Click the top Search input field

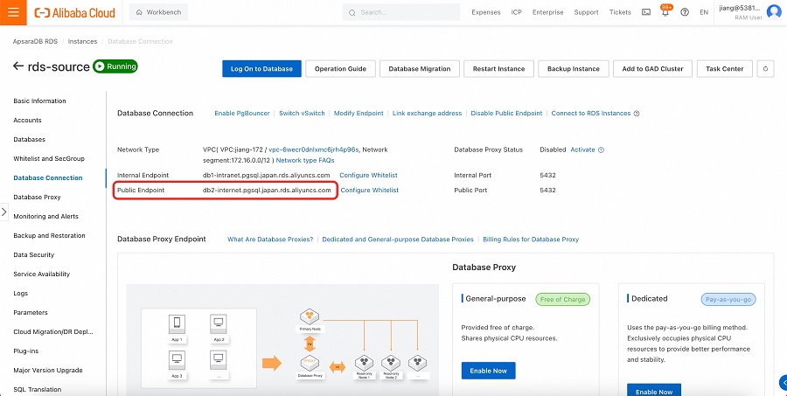(x=407, y=12)
